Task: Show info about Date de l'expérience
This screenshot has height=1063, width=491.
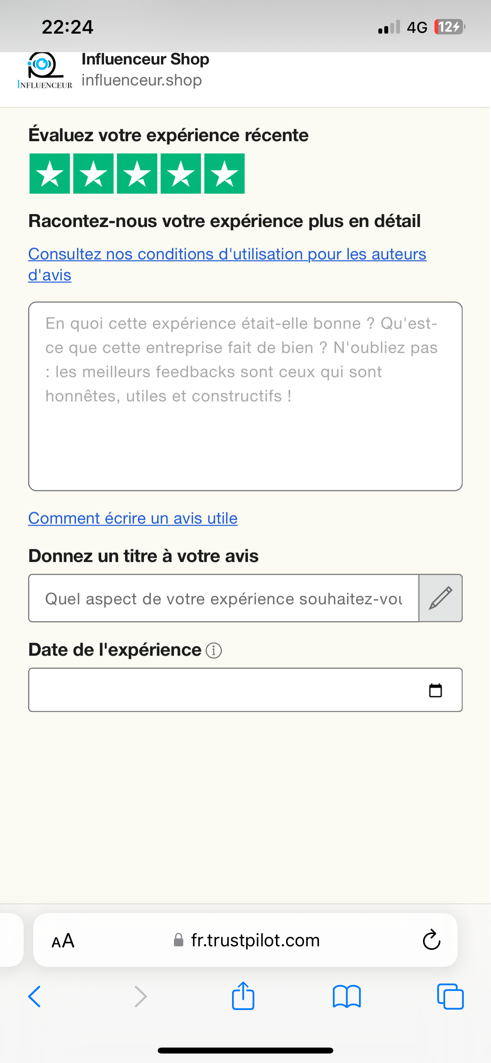Action: coord(214,651)
